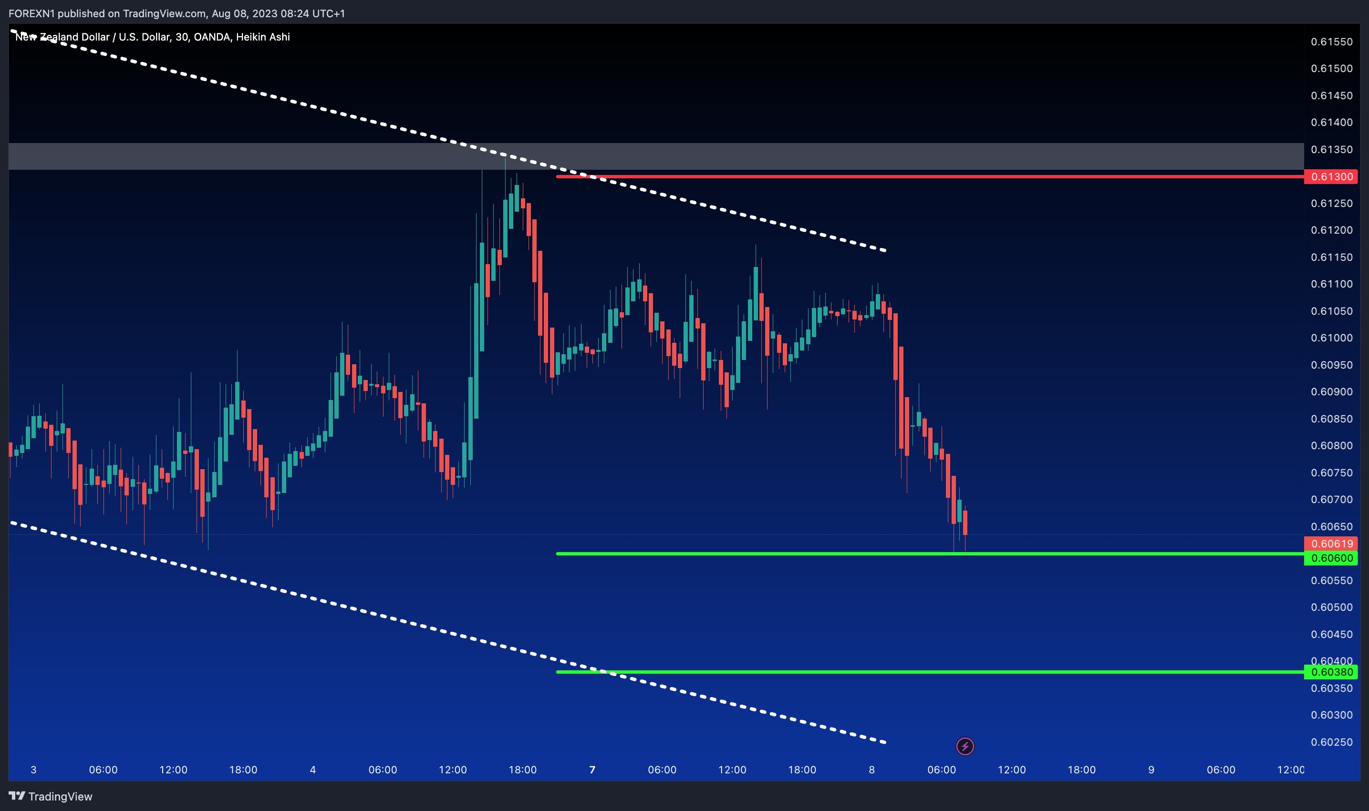Select the green horizontal line at 0.60380
Image resolution: width=1369 pixels, height=811 pixels.
point(929,672)
